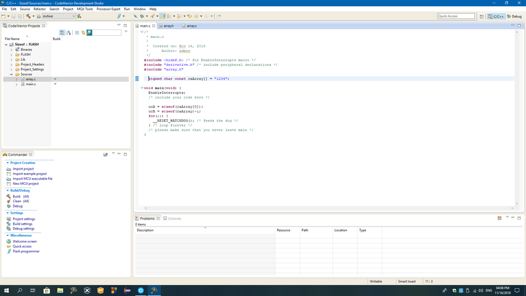Collapse the Miscellaneous section in Commander
This screenshot has width=526, height=296.
(x=8, y=235)
